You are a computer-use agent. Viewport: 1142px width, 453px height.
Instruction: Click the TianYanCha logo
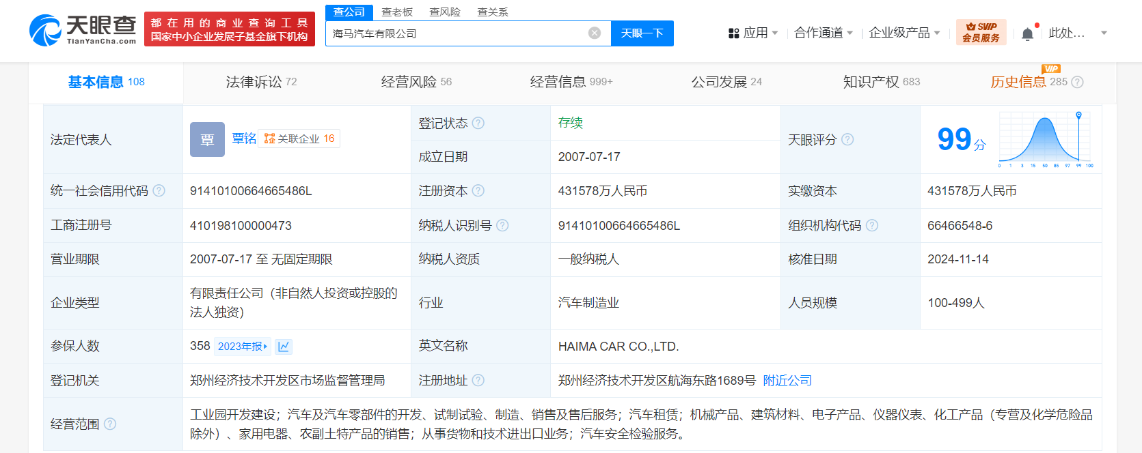coord(83,30)
